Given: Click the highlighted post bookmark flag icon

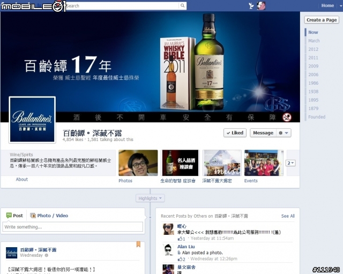Looking at the screenshot, I should click(x=138, y=244).
